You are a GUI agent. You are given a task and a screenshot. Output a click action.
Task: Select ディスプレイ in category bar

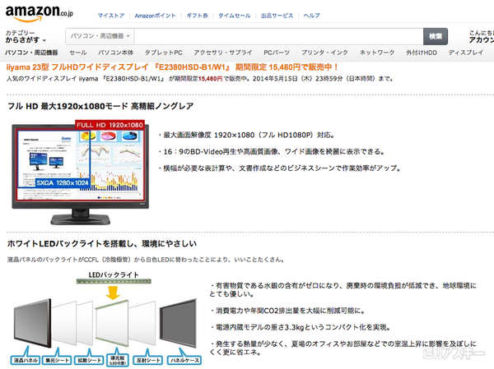466,53
